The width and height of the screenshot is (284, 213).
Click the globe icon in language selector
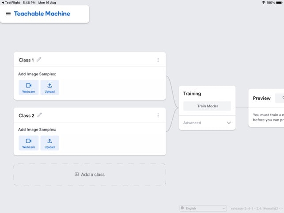click(x=182, y=208)
